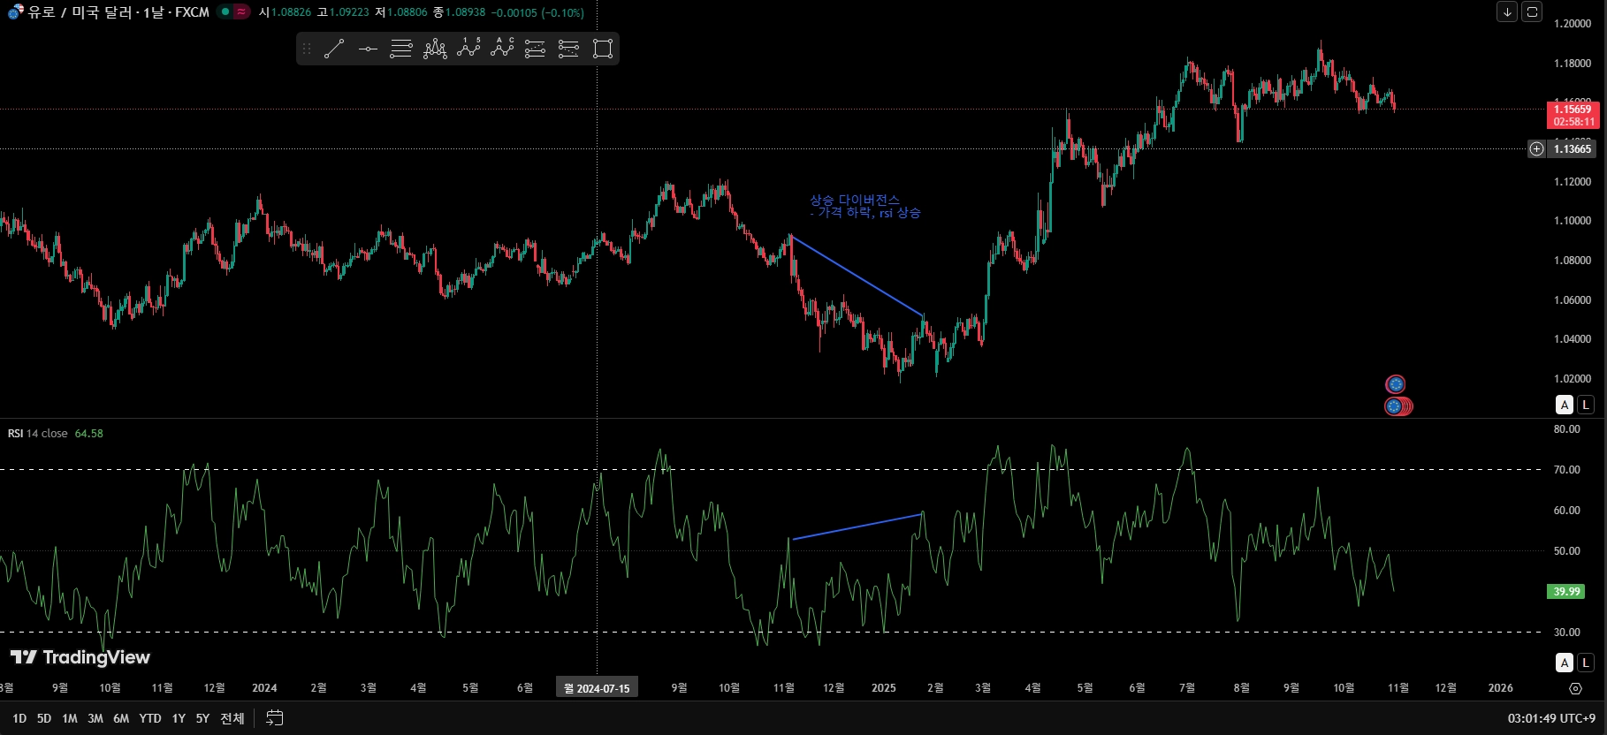Toggle auto scale A on RSI pane

tap(1565, 663)
